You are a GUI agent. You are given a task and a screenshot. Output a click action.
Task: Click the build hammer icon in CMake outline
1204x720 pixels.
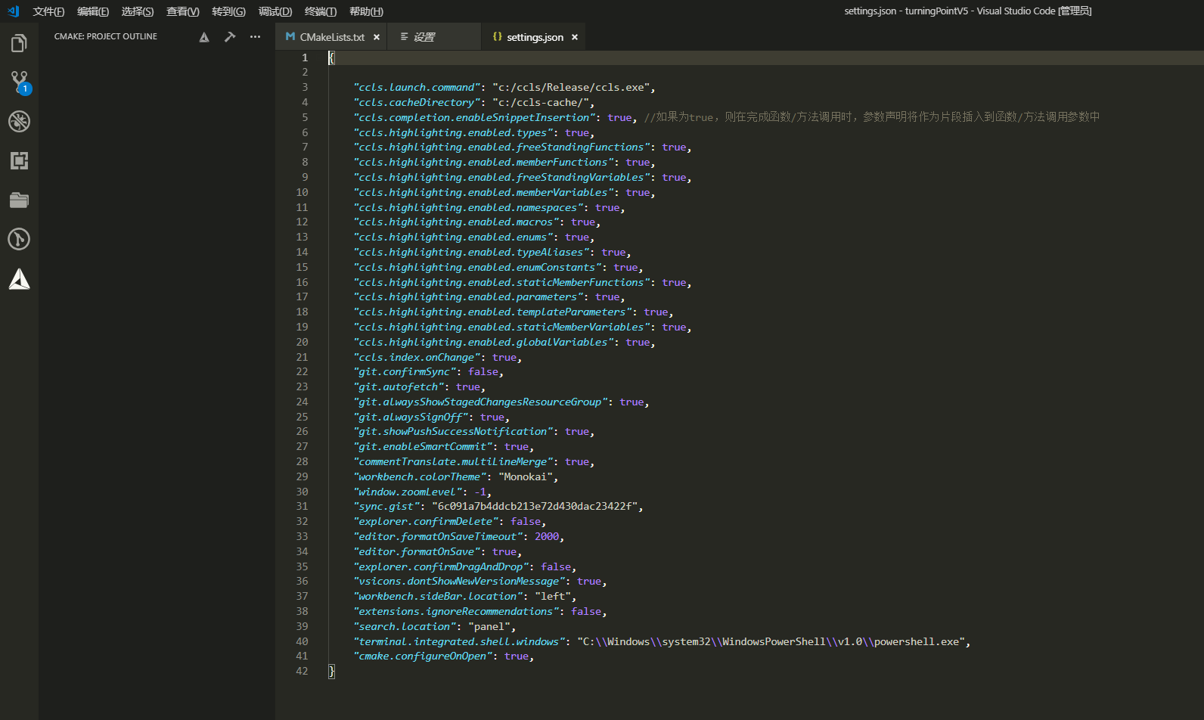[x=230, y=36]
